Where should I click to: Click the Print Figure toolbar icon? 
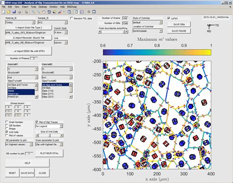[x=20, y=12]
